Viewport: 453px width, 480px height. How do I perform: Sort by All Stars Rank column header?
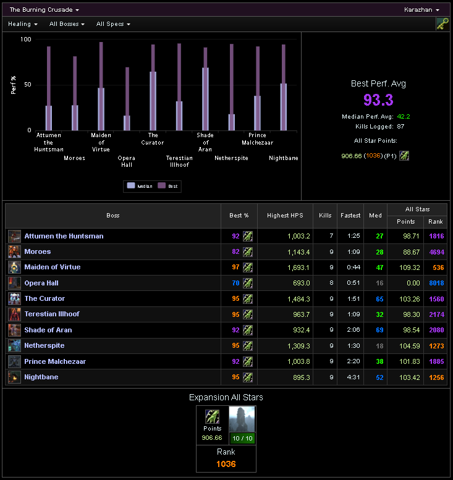click(x=436, y=222)
